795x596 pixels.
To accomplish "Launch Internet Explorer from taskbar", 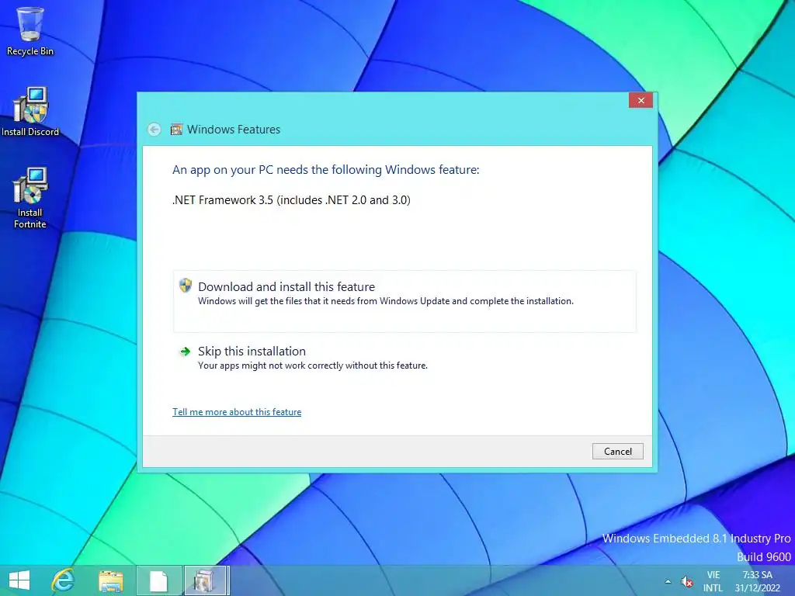I will click(x=64, y=580).
